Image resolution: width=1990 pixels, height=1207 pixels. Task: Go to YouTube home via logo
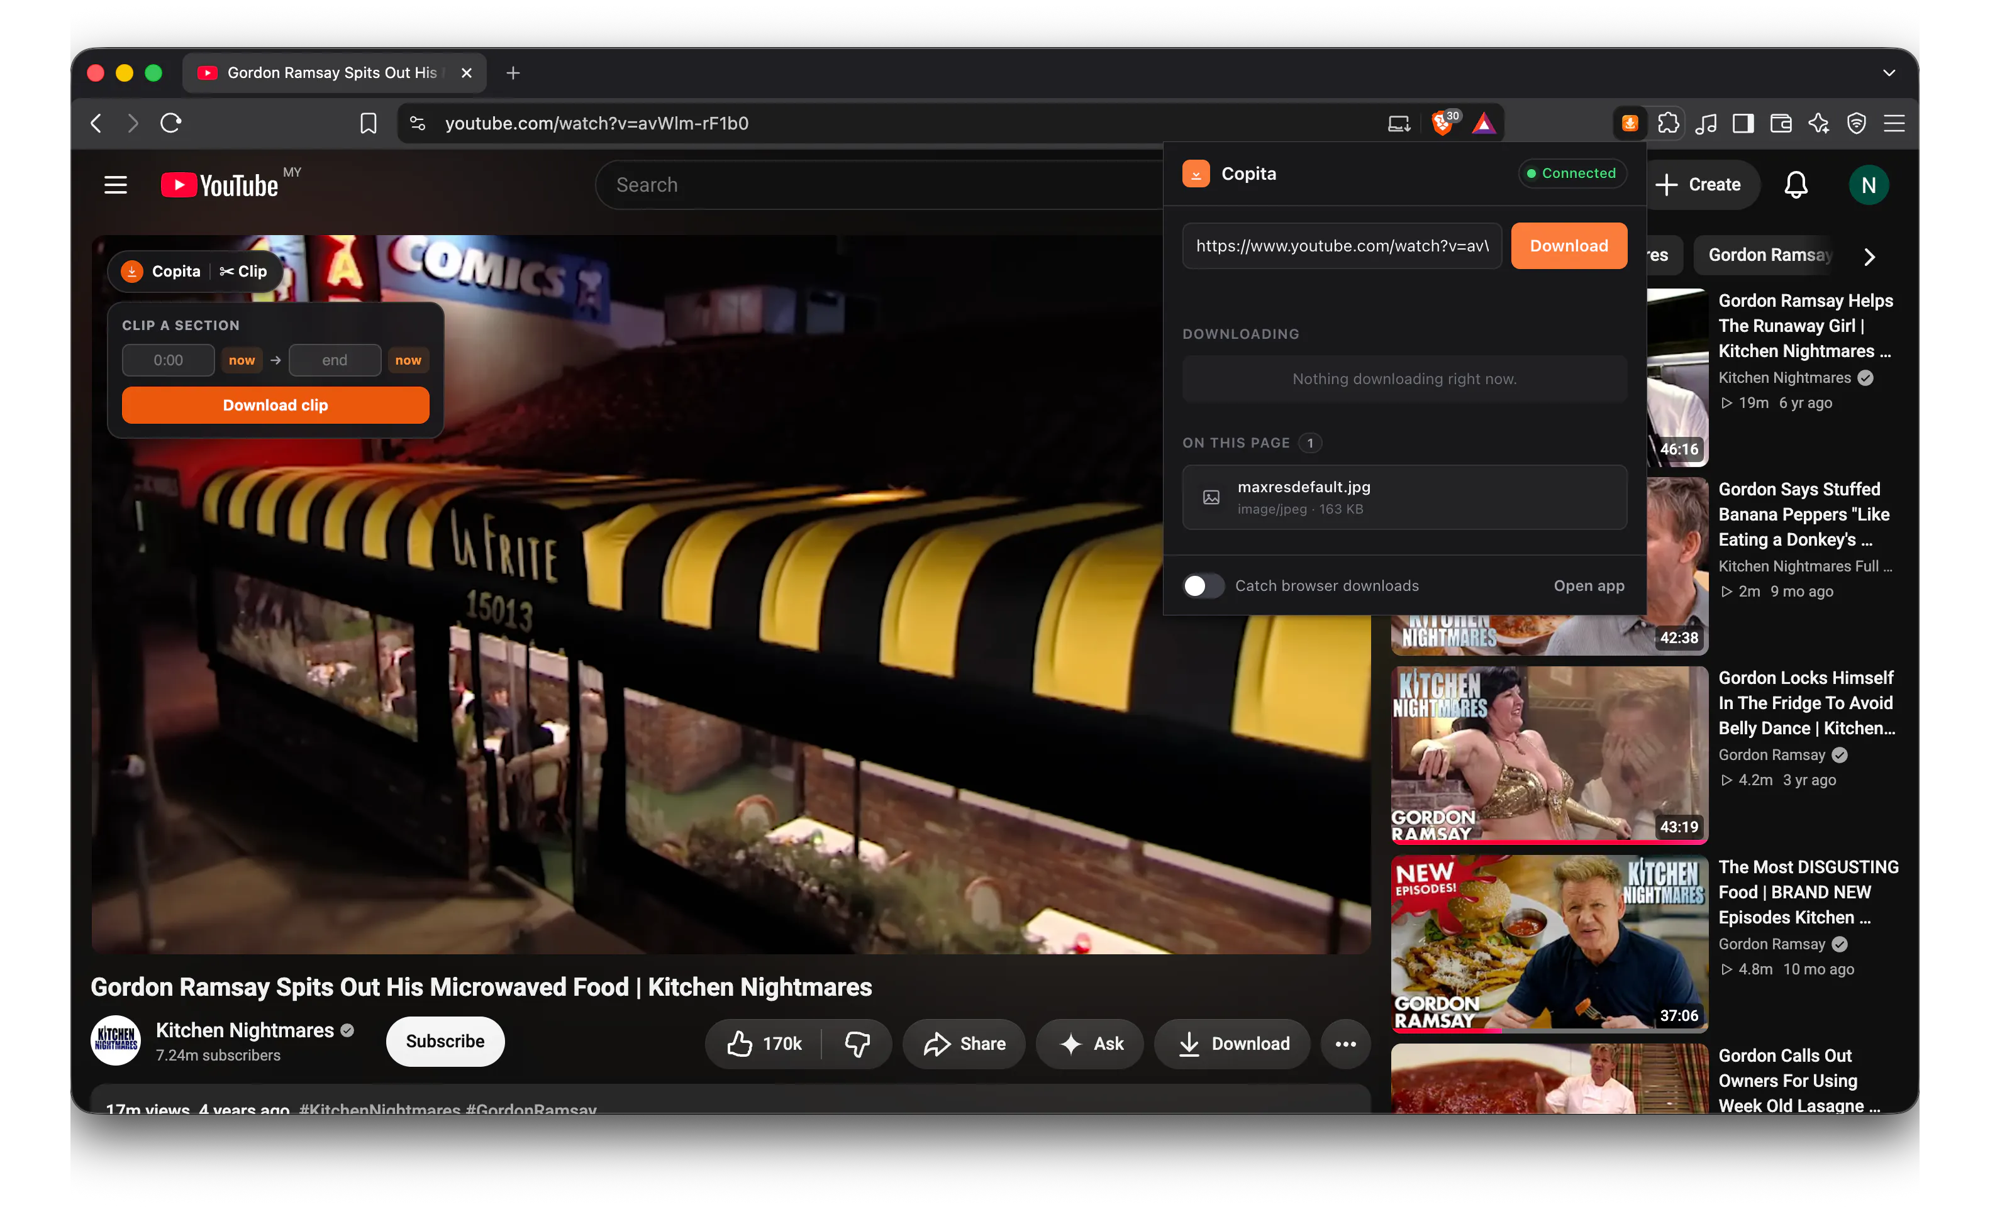pyautogui.click(x=220, y=185)
